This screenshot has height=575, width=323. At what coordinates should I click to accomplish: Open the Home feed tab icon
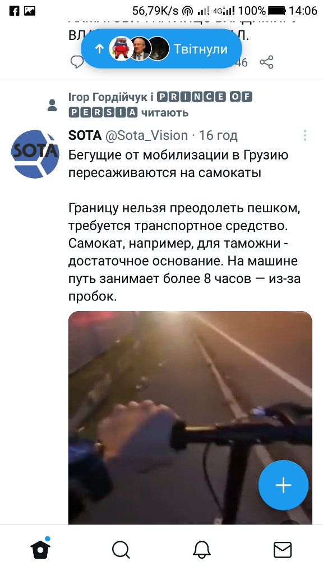coord(40,549)
